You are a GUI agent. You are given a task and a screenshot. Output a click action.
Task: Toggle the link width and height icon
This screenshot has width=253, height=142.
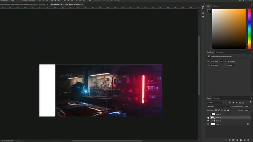pos(221,62)
